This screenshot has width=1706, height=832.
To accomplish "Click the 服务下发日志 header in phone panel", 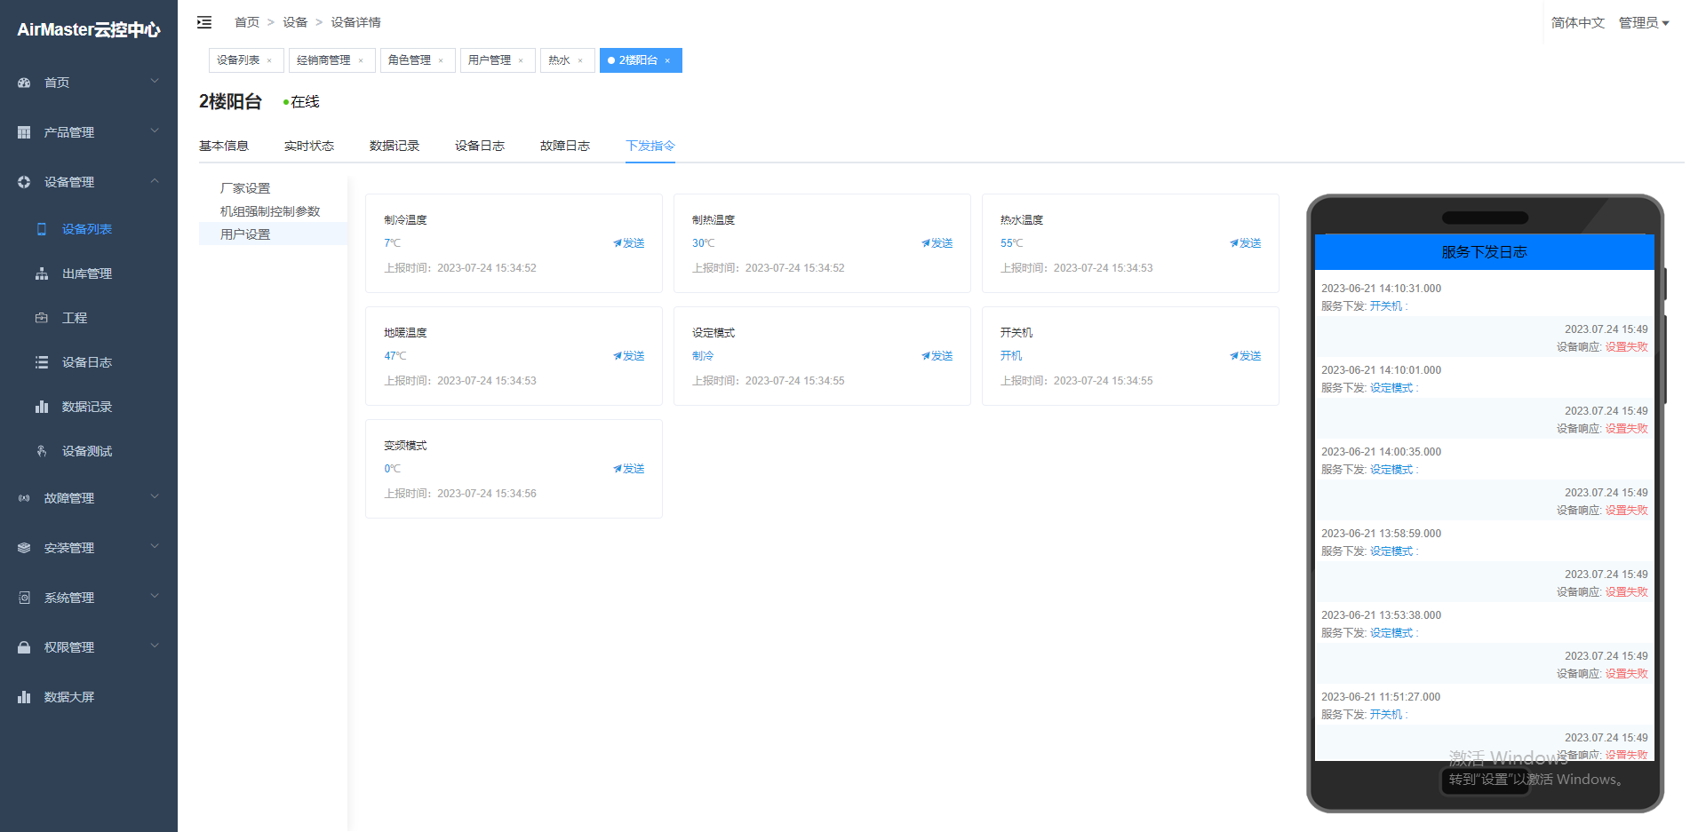I will click(1484, 252).
